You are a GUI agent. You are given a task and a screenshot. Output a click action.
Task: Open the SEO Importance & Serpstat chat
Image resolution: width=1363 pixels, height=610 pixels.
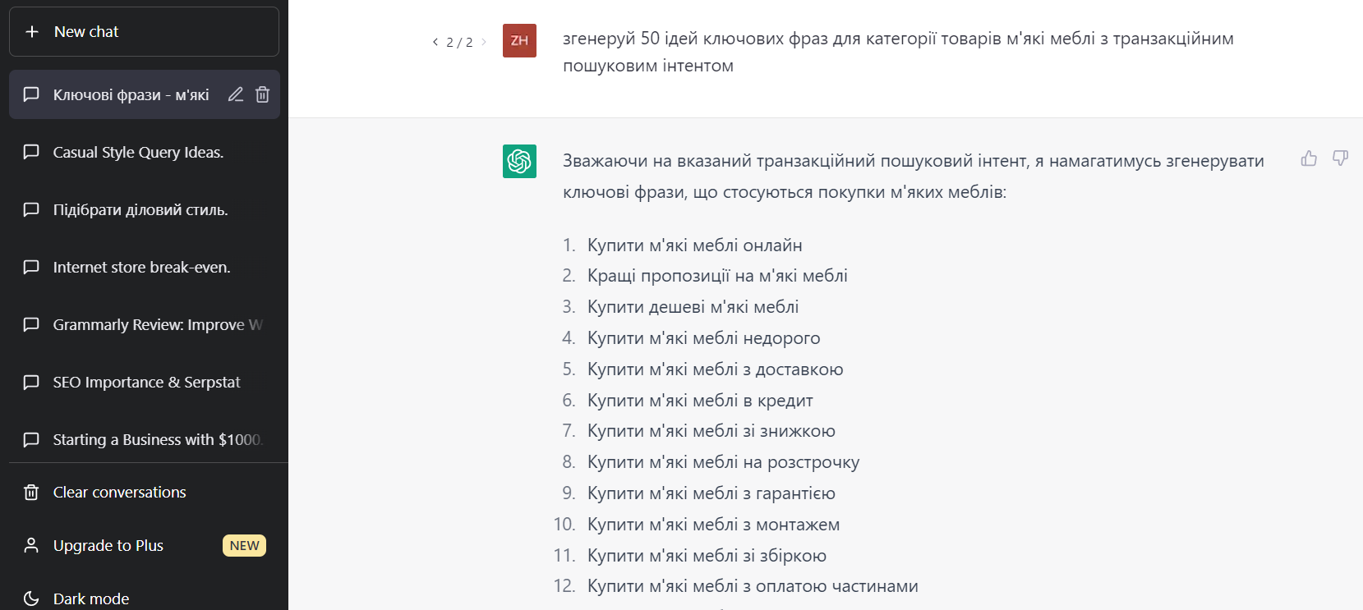coord(146,382)
